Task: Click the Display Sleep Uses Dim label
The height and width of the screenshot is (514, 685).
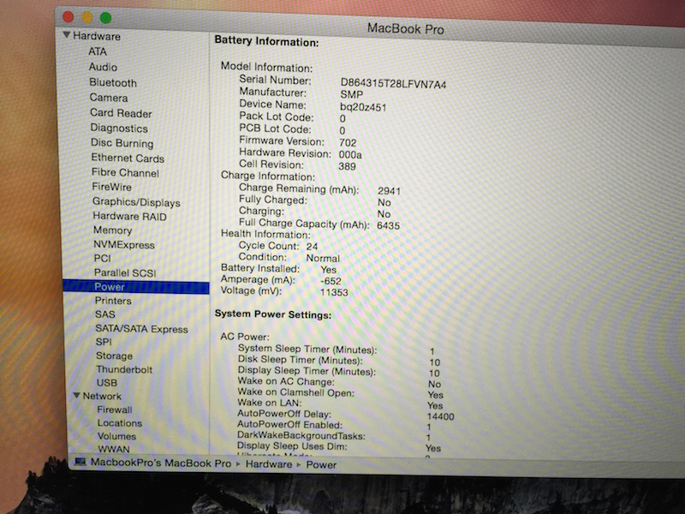Action: coord(292,446)
